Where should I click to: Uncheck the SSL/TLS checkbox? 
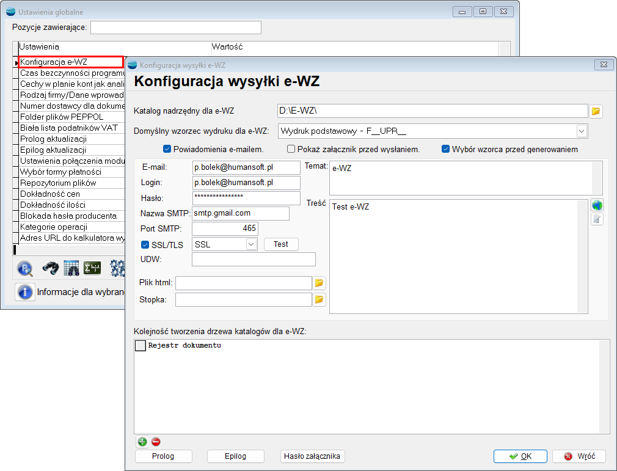145,244
